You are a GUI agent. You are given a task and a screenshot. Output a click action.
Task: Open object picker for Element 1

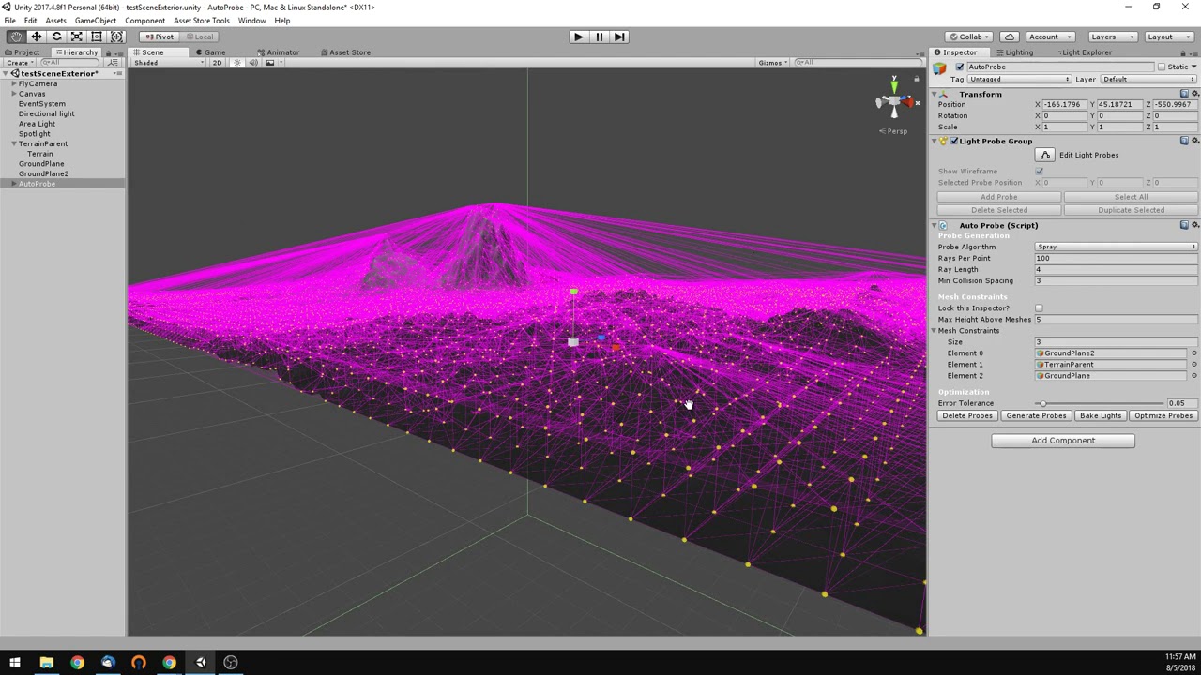(x=1193, y=365)
